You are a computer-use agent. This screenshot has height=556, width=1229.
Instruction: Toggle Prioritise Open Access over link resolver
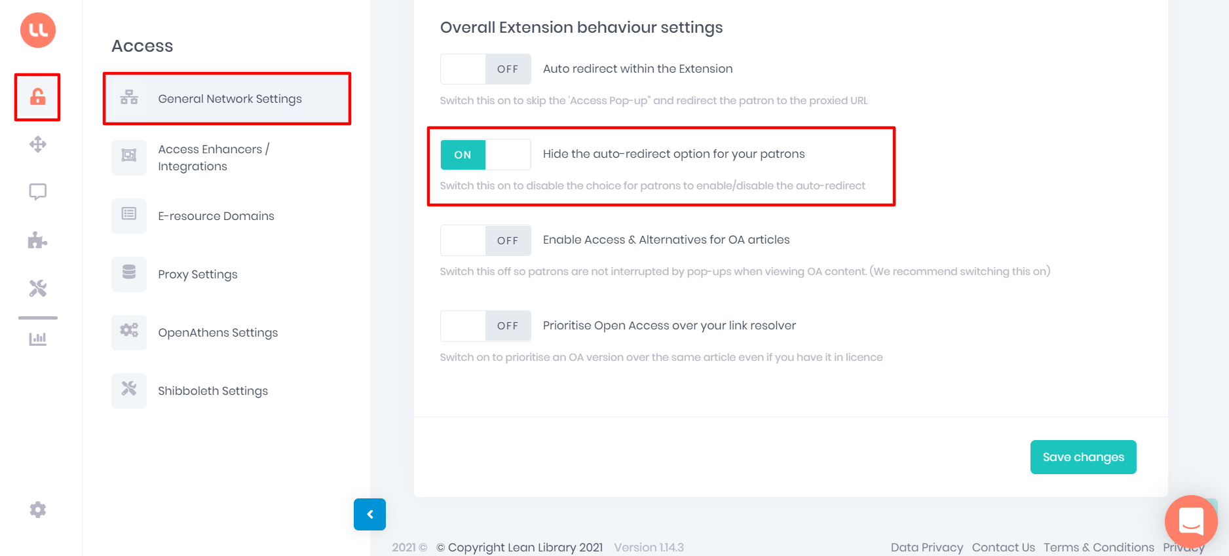(485, 325)
